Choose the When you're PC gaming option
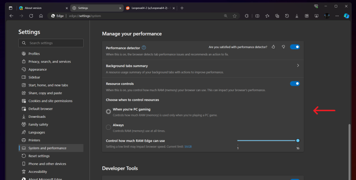 109,112
